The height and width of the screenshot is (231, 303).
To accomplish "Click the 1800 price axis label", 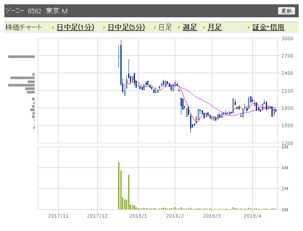I will [287, 108].
